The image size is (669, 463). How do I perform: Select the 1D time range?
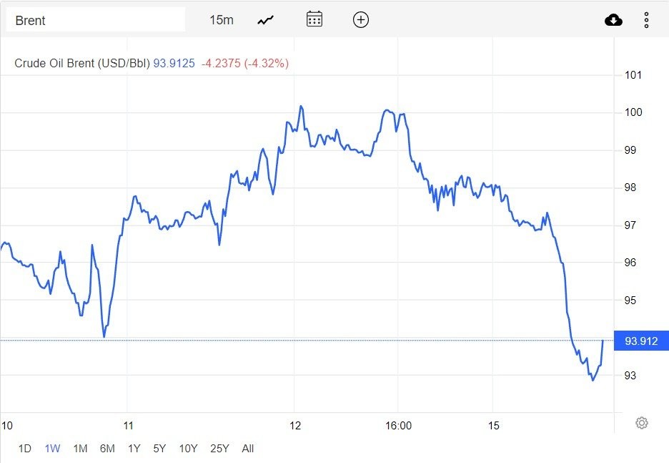pos(24,449)
